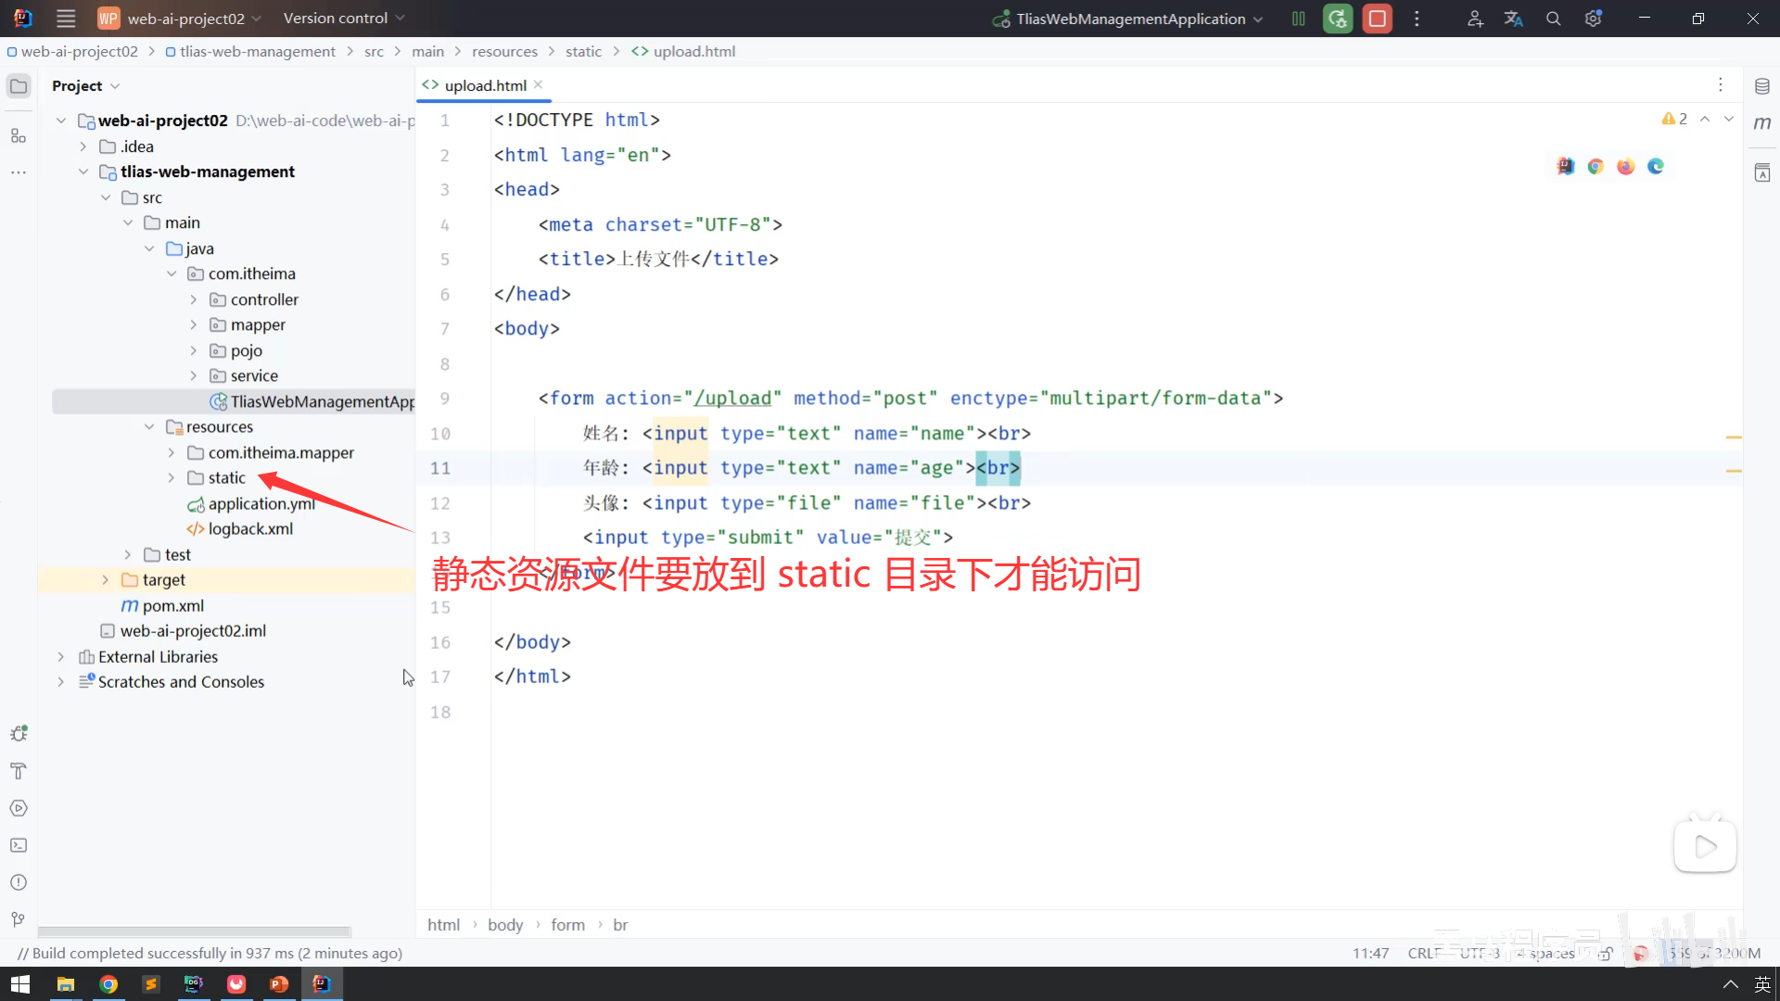Open the Git tool window icon
Screen dimensions: 1780x1001
[x=19, y=919]
